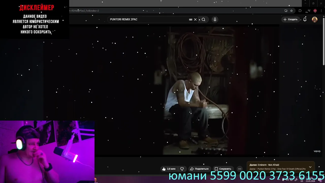This screenshot has height=183, width=325.
Task: Expand the Далее playlist panel chevron
Action: [x=310, y=167]
